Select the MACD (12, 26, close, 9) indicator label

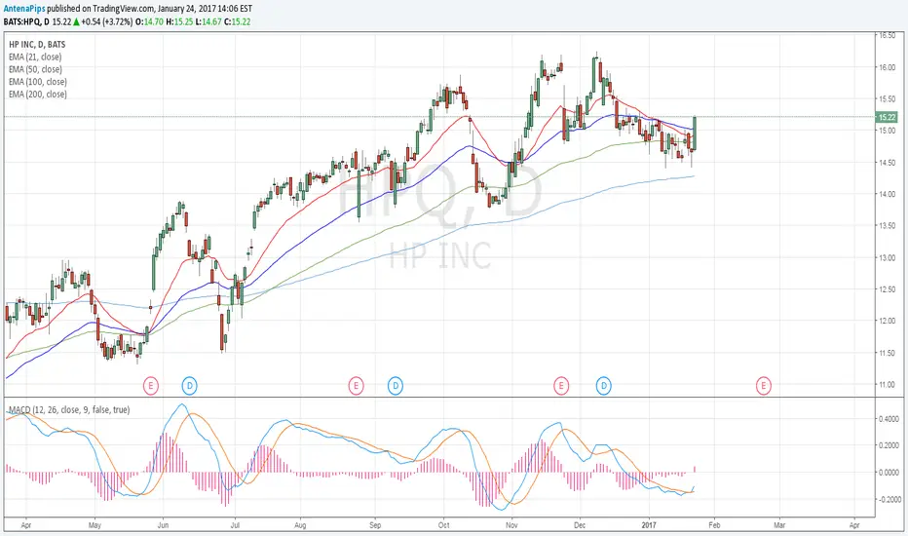click(x=69, y=409)
